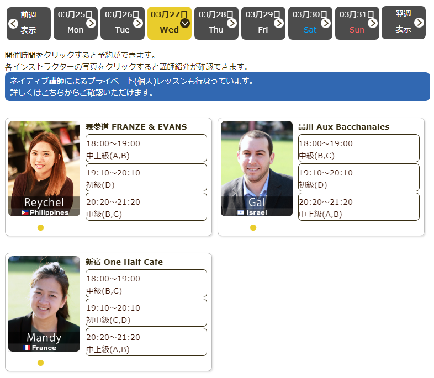Screen dimensions: 434x378
Task: Book the 18:00~19:00 中上級(A,B) slot at 表参道
Action: (146, 148)
